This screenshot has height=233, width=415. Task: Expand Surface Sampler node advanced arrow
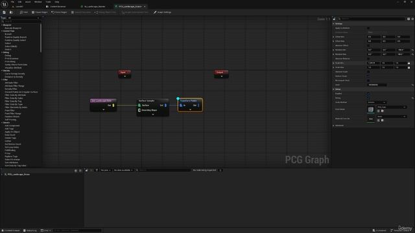pos(153,115)
